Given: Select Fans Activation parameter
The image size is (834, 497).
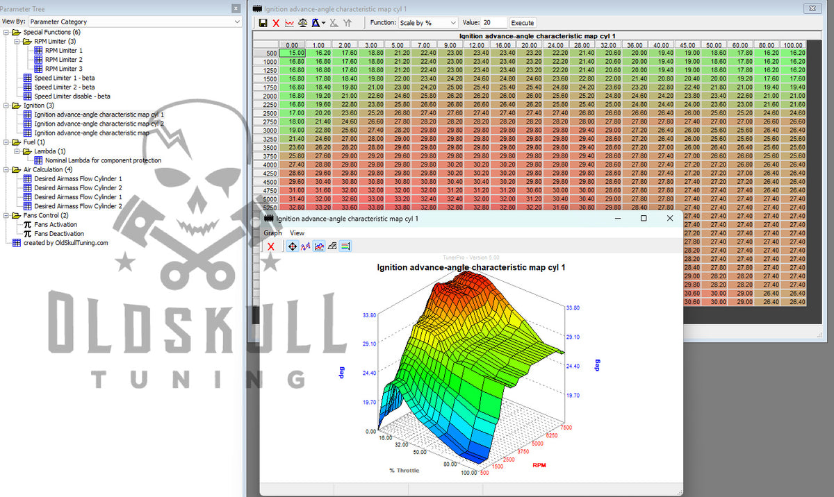Looking at the screenshot, I should pyautogui.click(x=56, y=224).
